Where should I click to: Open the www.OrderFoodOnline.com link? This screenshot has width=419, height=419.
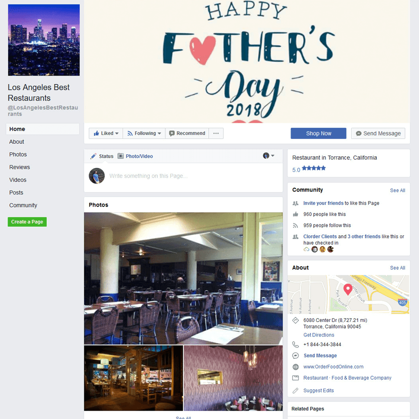pos(333,367)
